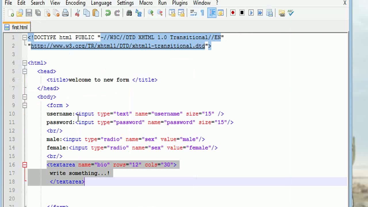Collapse the head tag fold marker
The height and width of the screenshot is (207, 368).
pyautogui.click(x=25, y=71)
